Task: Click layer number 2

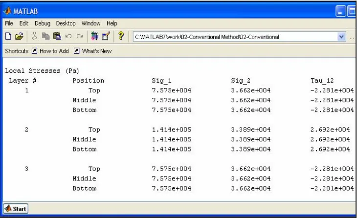Action: 26,130
